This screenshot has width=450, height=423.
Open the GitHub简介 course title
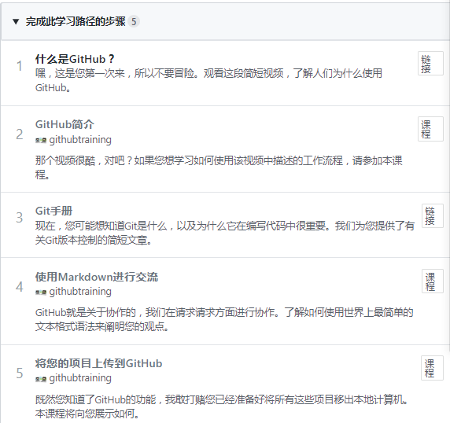tap(65, 124)
